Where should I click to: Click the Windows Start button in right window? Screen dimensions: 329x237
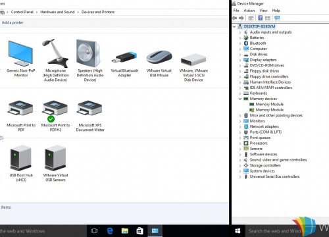click(x=238, y=231)
